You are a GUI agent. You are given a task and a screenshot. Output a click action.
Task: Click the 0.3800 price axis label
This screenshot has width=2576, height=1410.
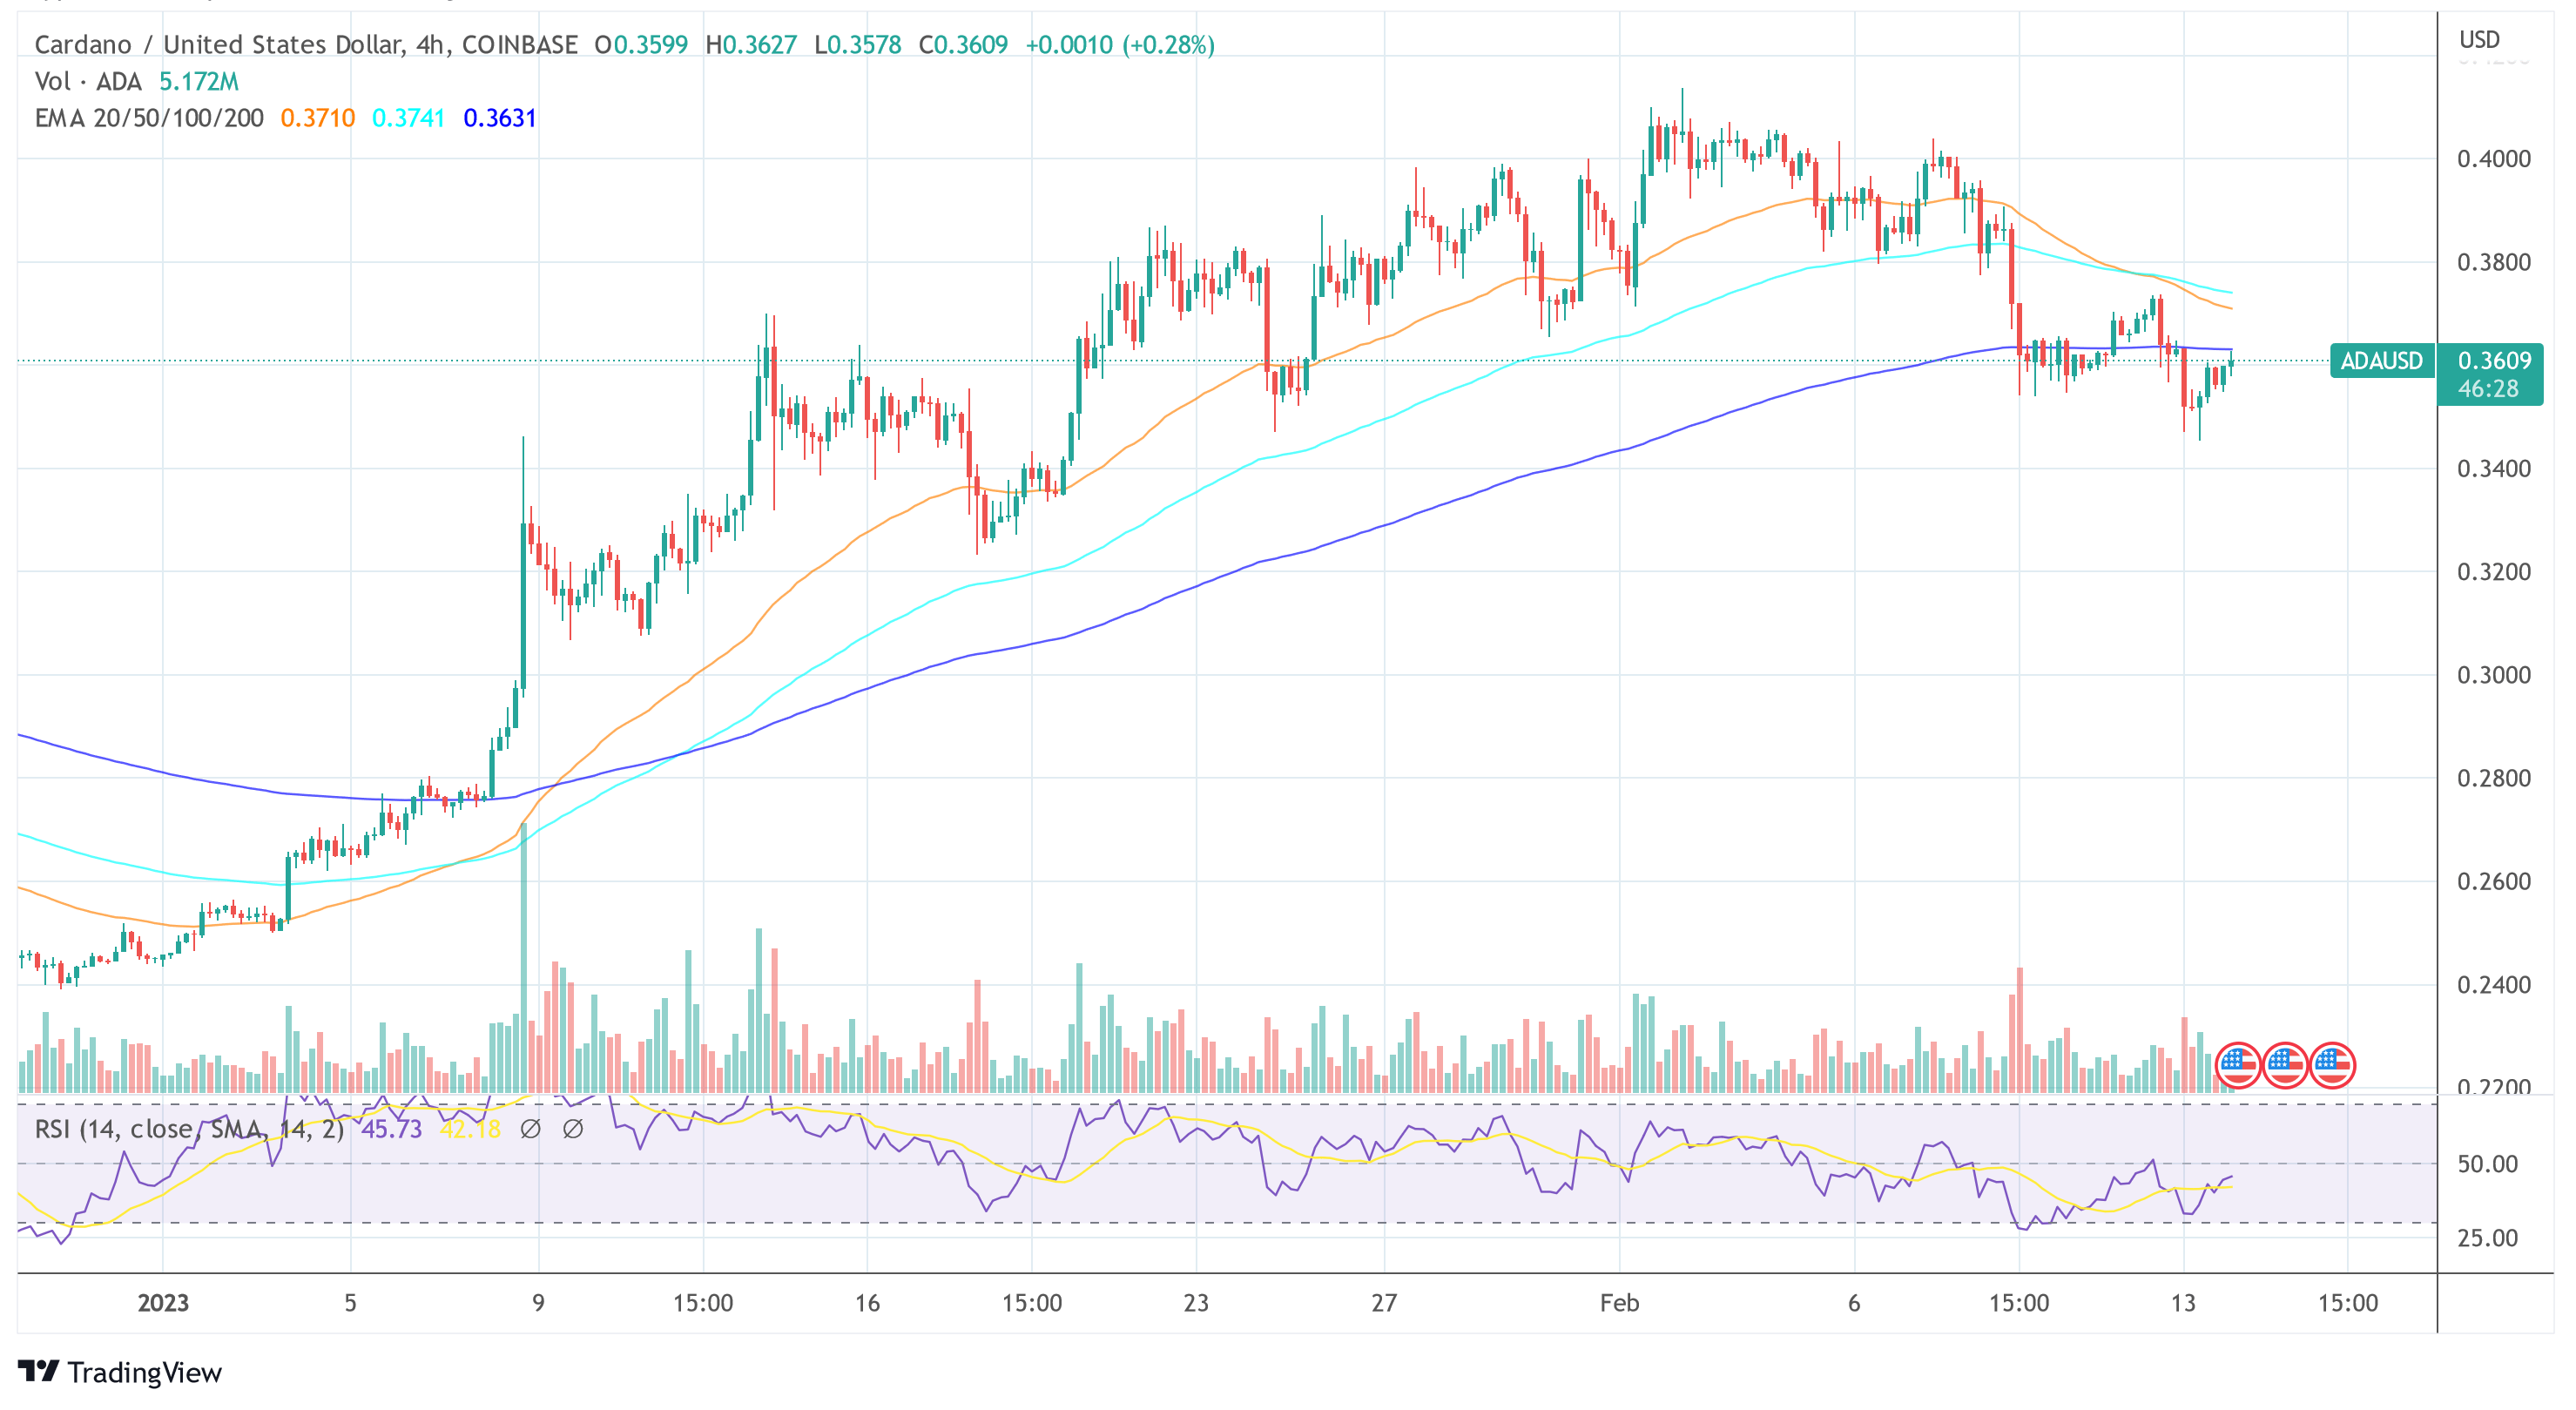point(2494,262)
